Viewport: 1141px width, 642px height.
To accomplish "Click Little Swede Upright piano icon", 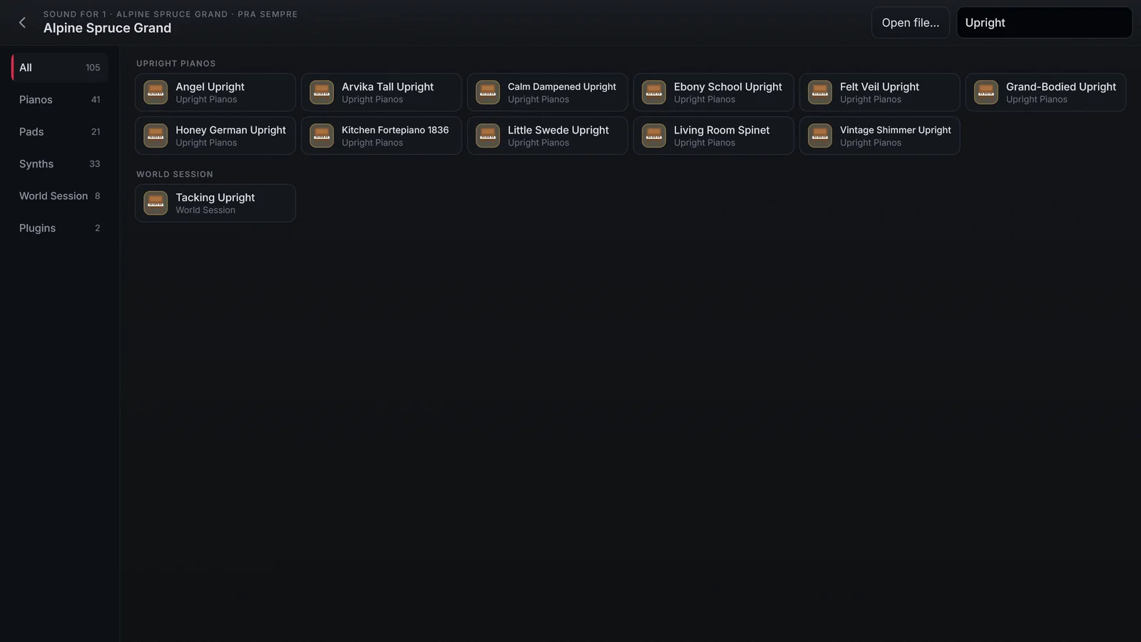I will 488,136.
